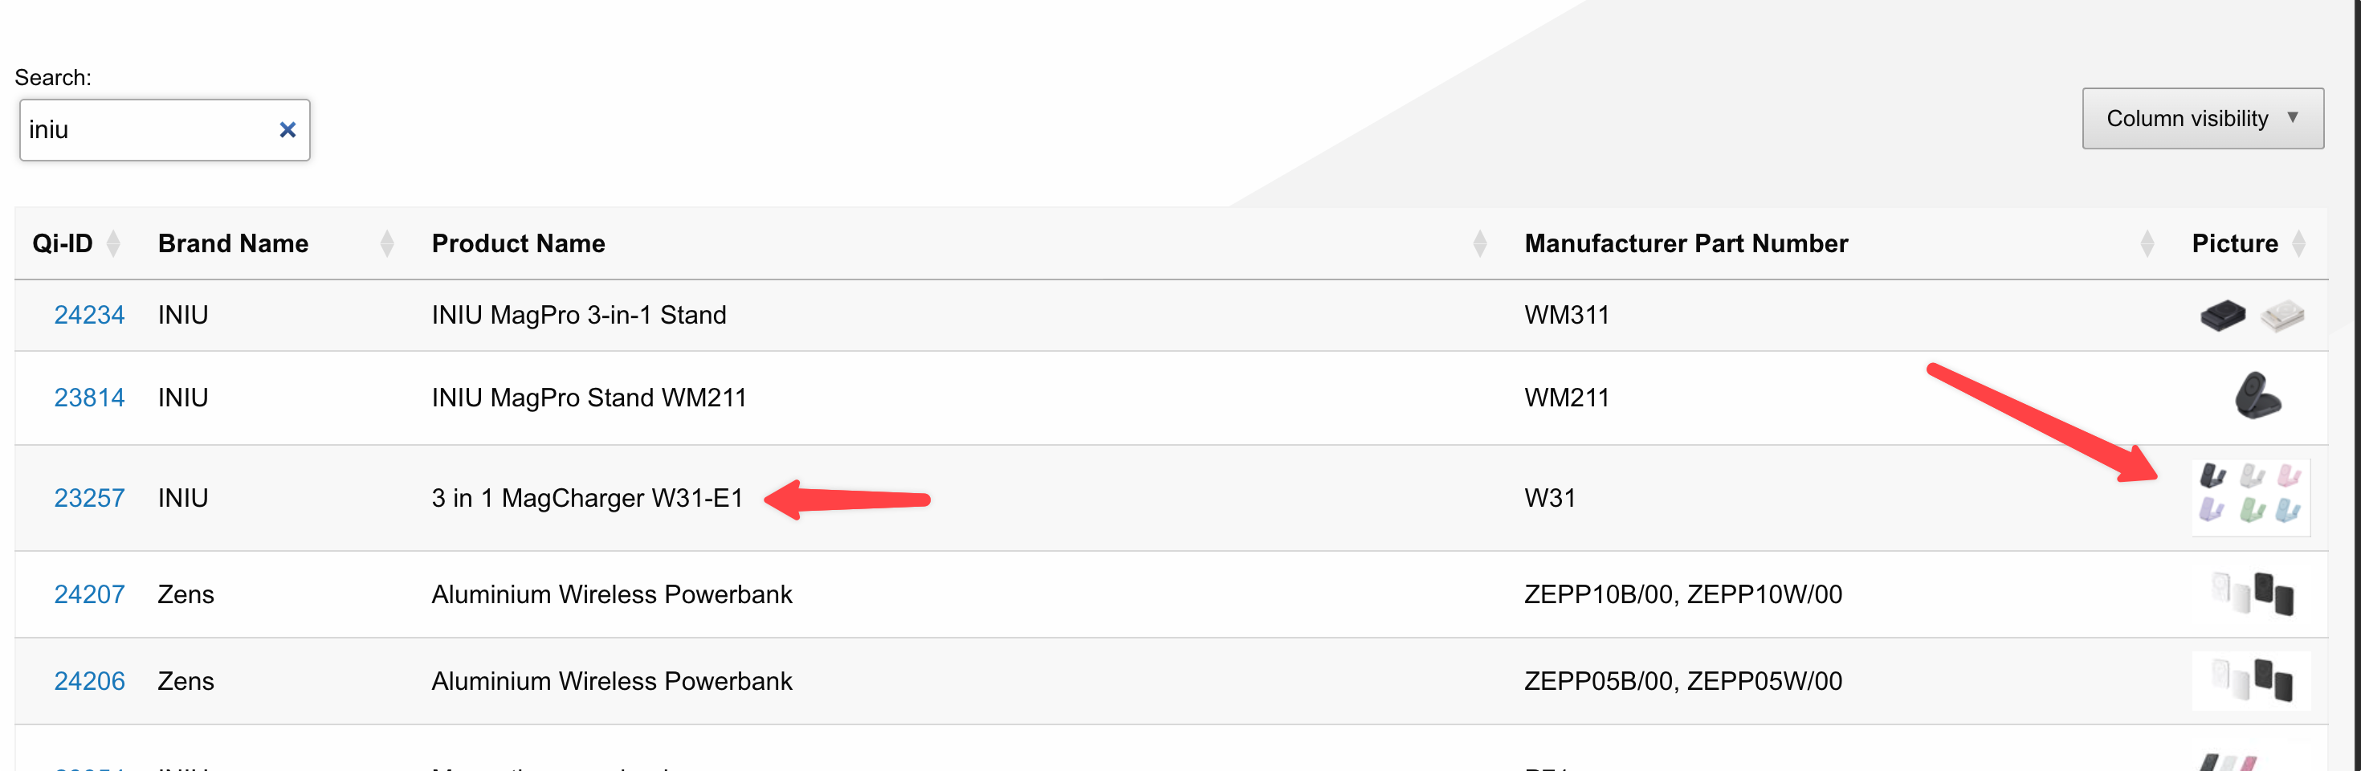View the MagPro Stand WM211 picture
This screenshot has width=2361, height=771.
click(2257, 396)
